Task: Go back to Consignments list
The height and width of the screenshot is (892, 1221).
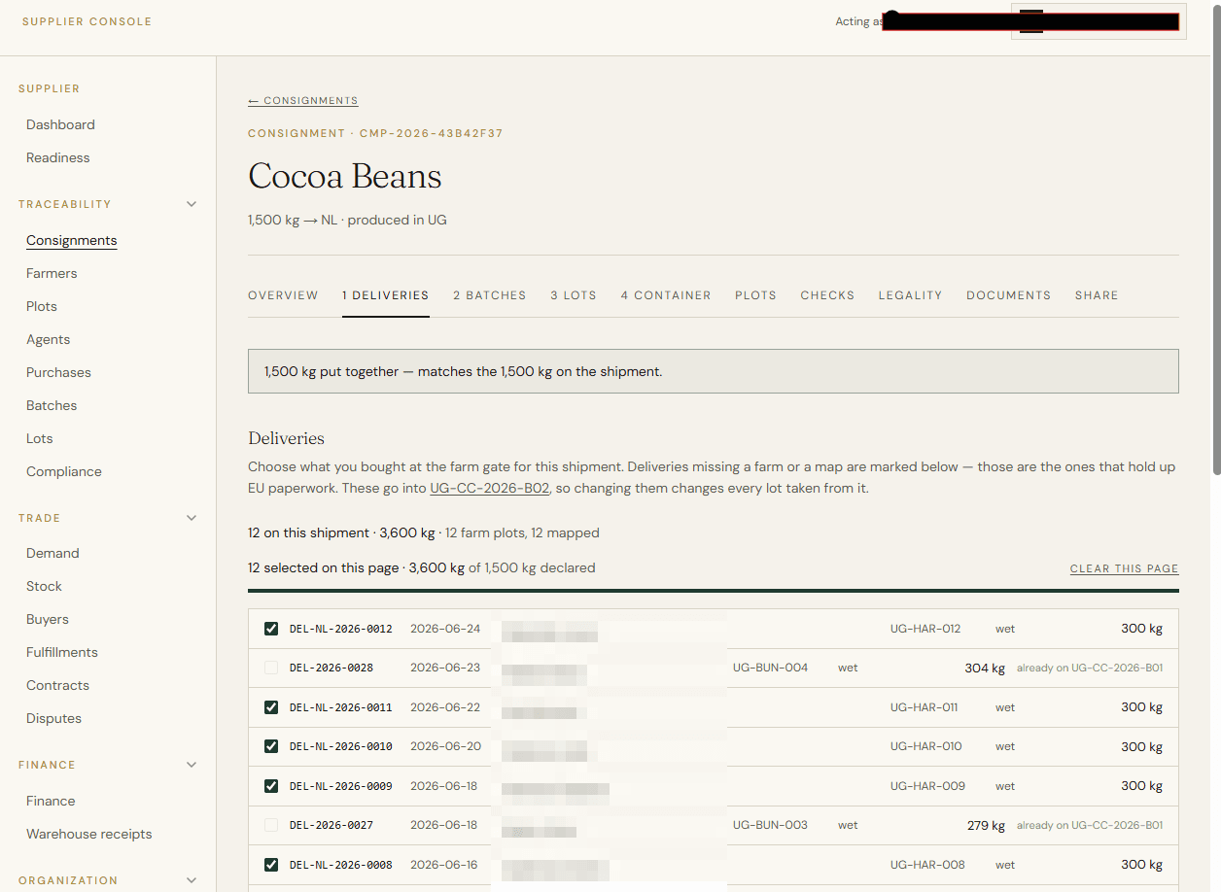Action: (303, 101)
